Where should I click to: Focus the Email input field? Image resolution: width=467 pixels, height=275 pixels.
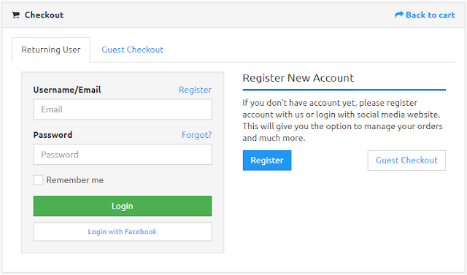pos(123,109)
